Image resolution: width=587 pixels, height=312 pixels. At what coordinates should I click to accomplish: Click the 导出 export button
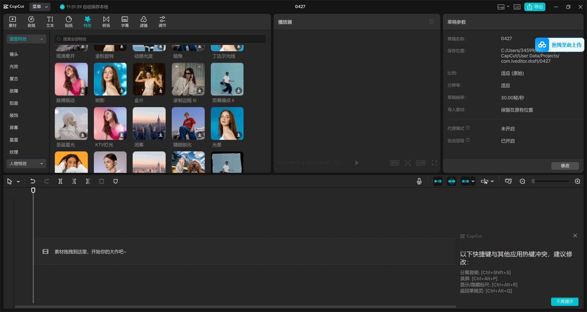[x=535, y=7]
